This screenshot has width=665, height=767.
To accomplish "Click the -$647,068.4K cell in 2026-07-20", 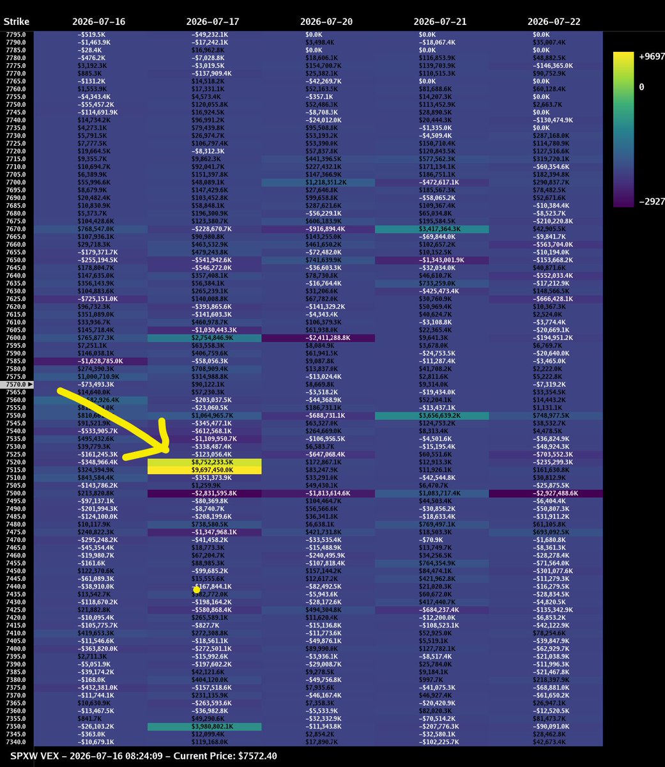I will (319, 454).
